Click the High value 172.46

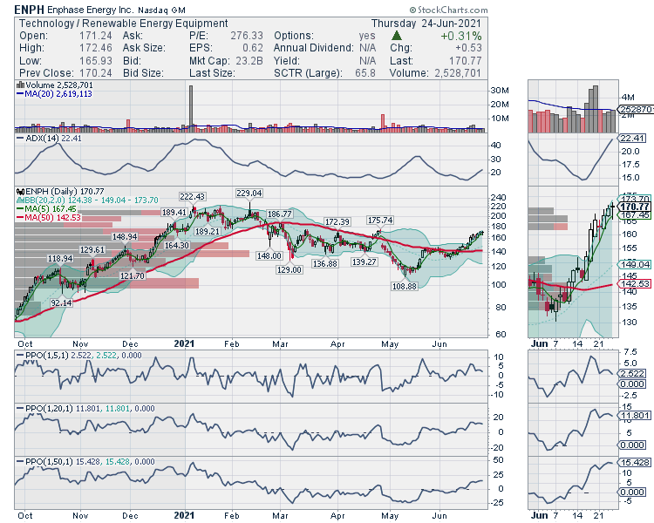coord(96,48)
